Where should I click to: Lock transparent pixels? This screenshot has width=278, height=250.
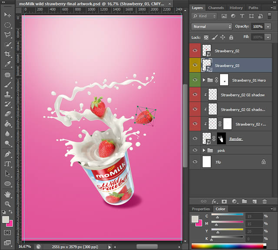click(x=206, y=37)
